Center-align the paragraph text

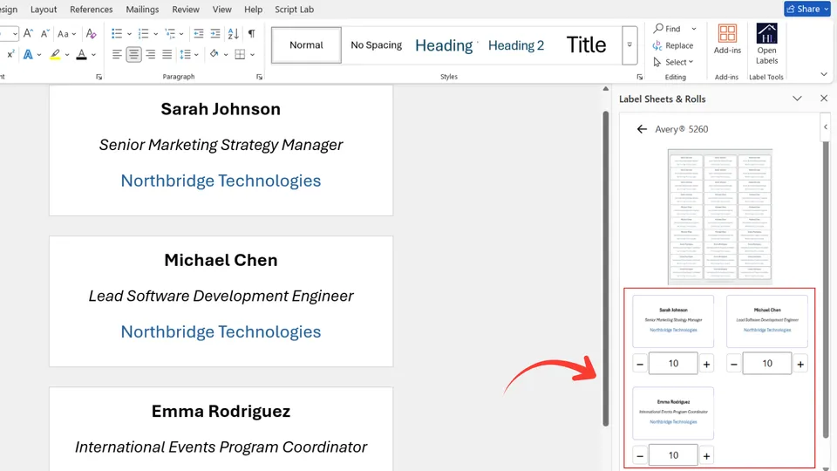(133, 54)
